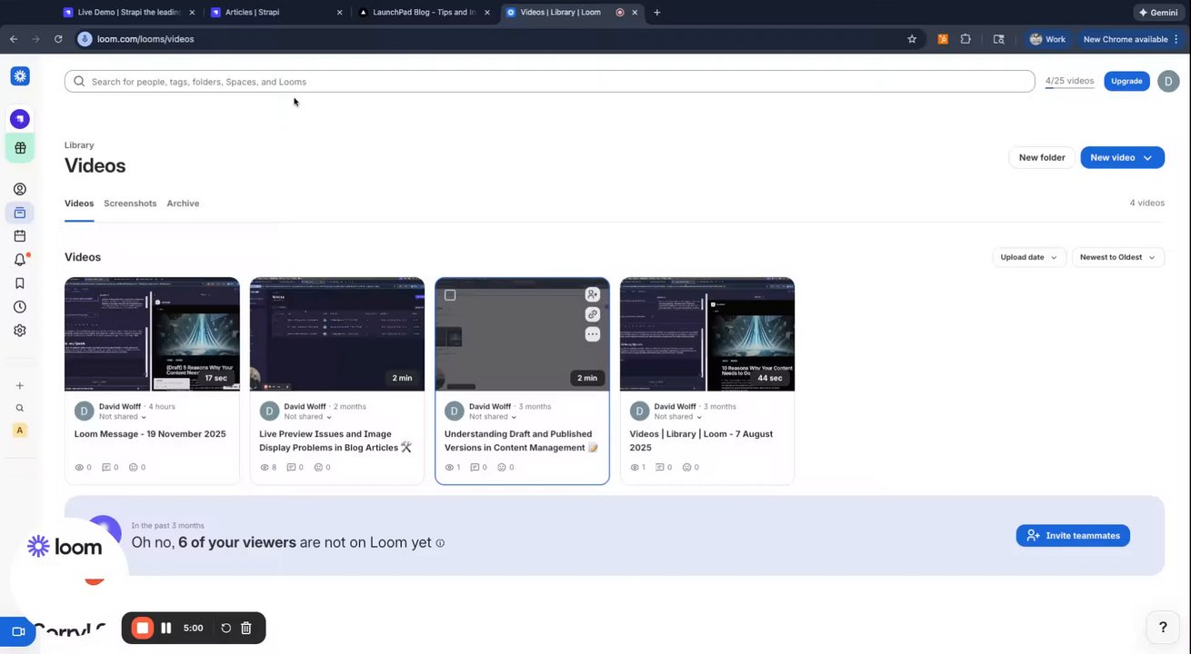
Task: Expand the Upload date sort dropdown
Action: click(x=1029, y=257)
